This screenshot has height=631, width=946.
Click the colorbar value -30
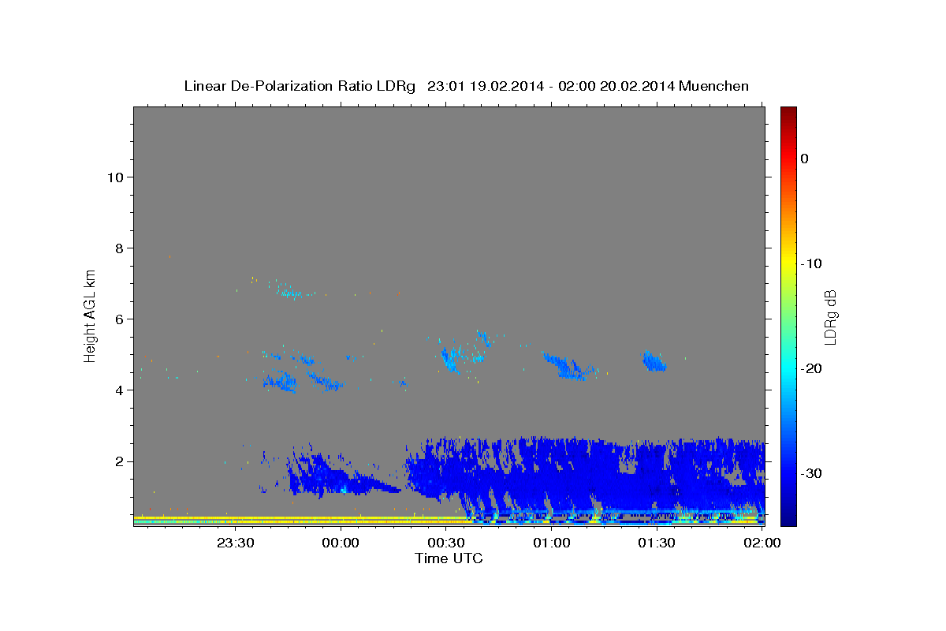pyautogui.click(x=812, y=473)
